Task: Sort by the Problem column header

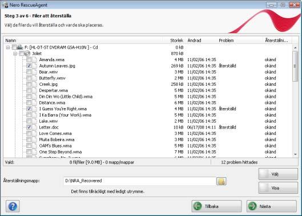Action: point(240,41)
